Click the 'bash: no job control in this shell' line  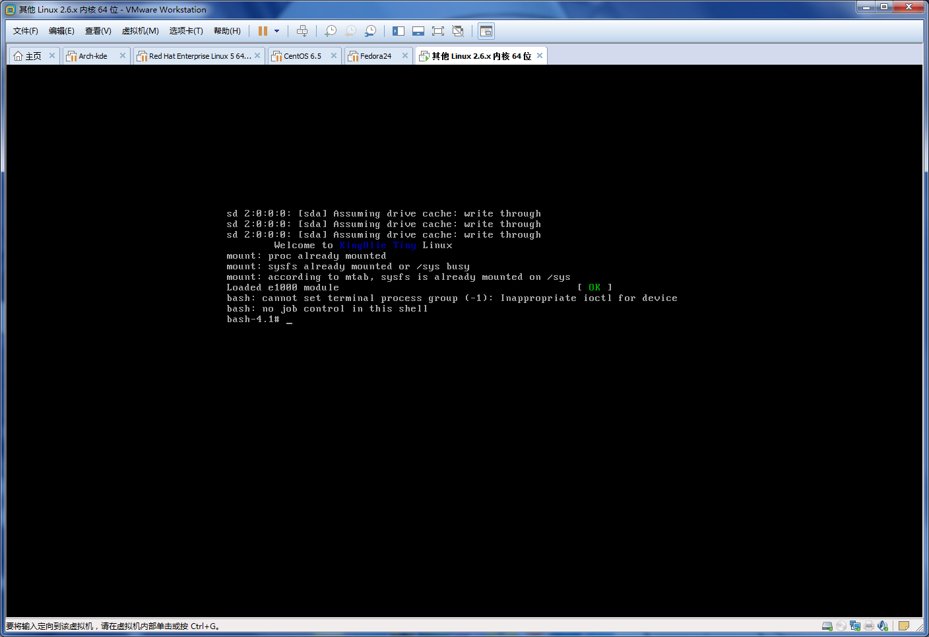[x=327, y=309]
